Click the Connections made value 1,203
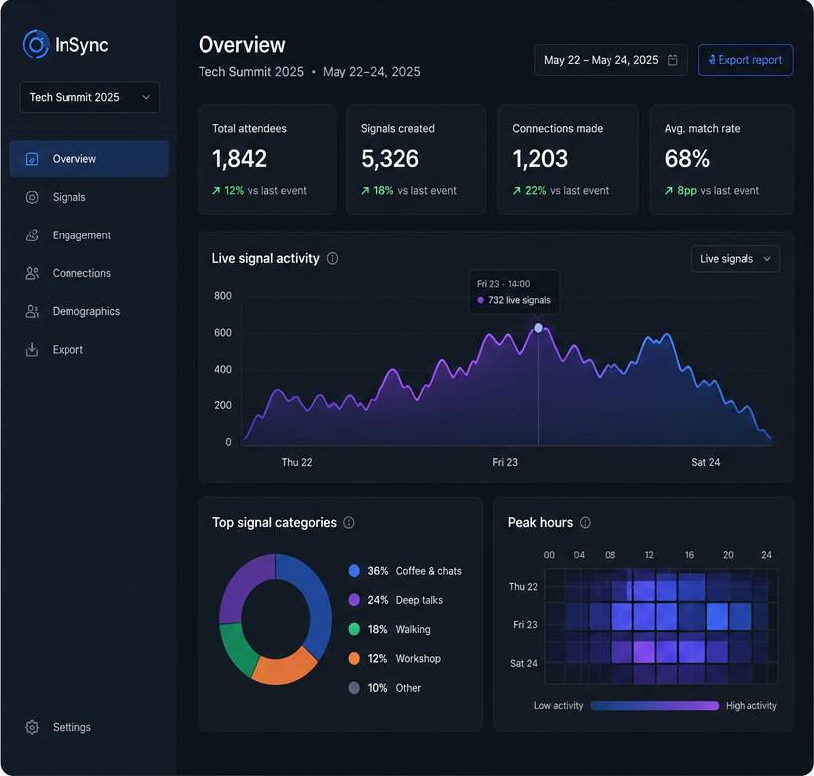814x776 pixels. pyautogui.click(x=540, y=159)
